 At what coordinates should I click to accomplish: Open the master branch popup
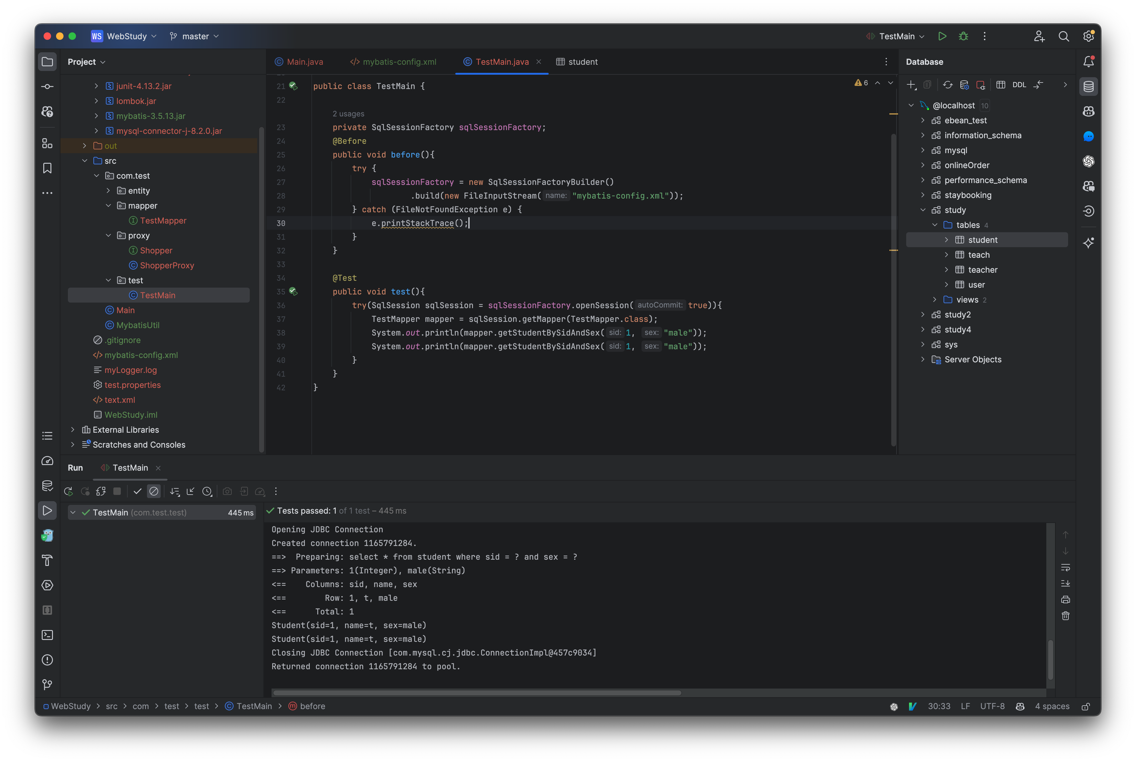coord(194,36)
